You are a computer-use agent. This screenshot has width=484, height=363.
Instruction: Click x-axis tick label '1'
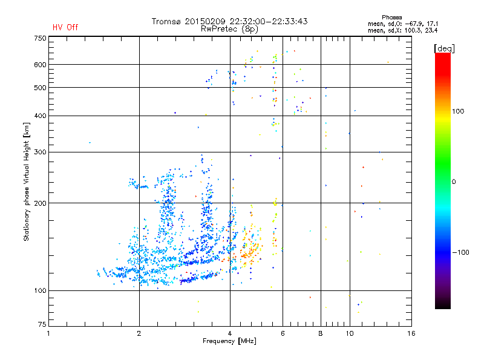pos(48,333)
